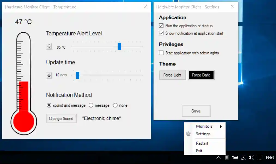The width and height of the screenshot is (276, 164).
Task: Apply the Force Light theme
Action: pyautogui.click(x=172, y=75)
